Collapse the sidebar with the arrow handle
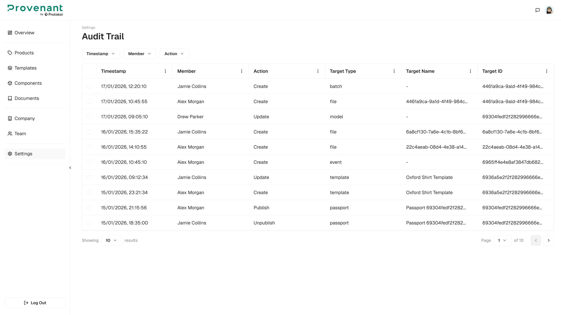561x315 pixels. (70, 168)
